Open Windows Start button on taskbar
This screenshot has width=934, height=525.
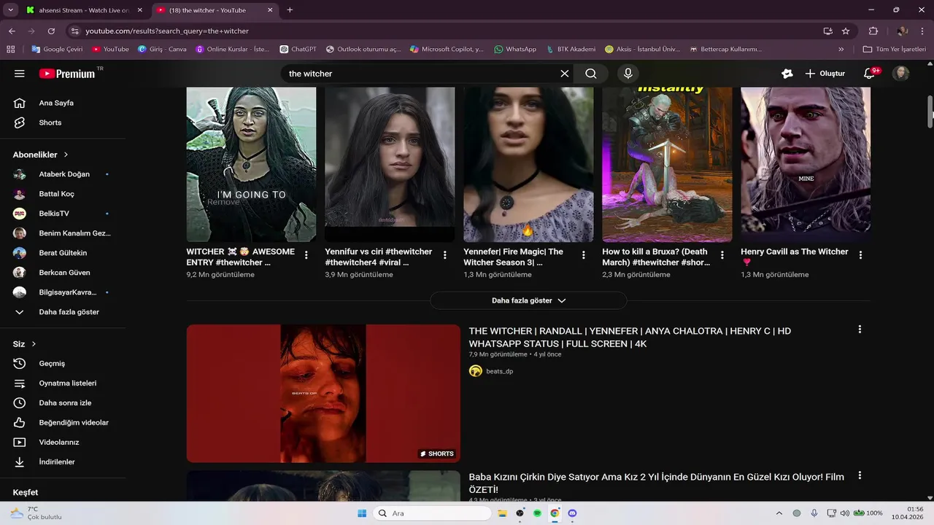362,513
